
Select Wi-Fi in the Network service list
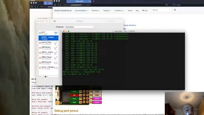[48, 33]
